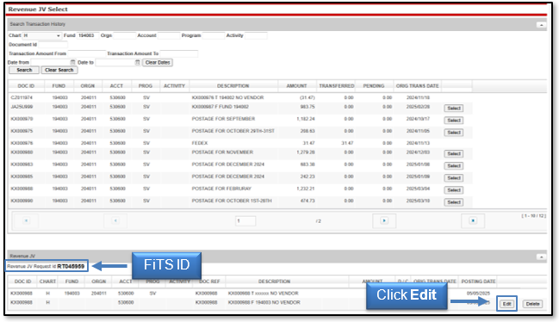Click amount 474.73 in the table
This screenshot has width=559, height=322.
click(307, 201)
